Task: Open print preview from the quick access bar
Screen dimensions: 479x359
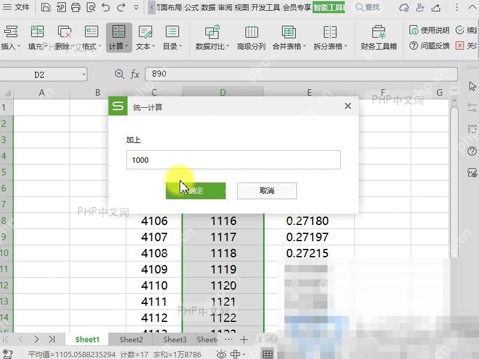Action: point(91,7)
